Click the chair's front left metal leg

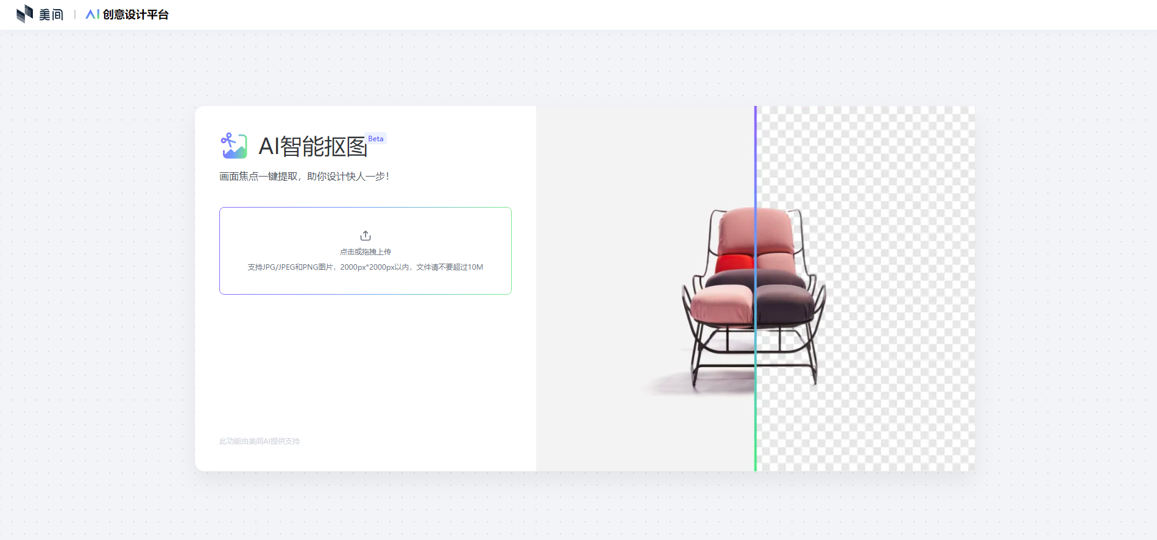(695, 365)
